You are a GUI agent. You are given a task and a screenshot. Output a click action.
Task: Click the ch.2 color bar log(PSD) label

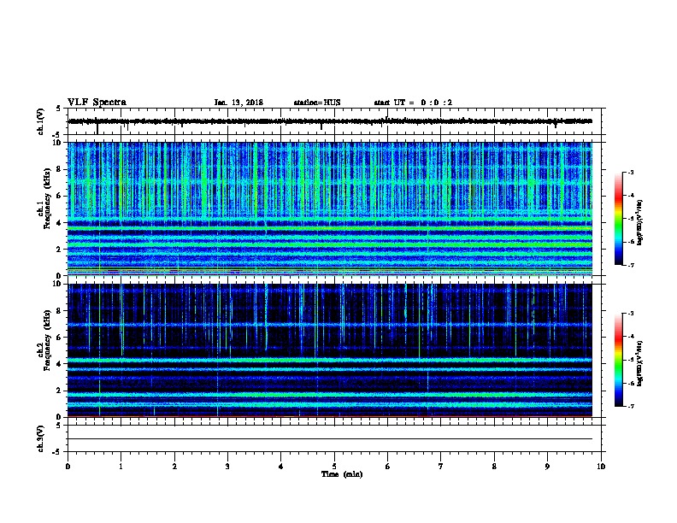point(639,363)
